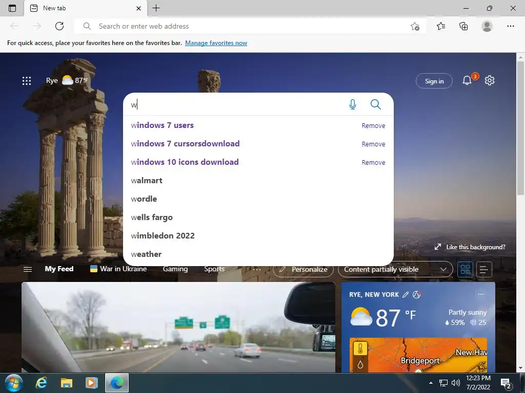Viewport: 525px width, 393px height.
Task: Go forward with the forward arrow
Action: coord(37,26)
